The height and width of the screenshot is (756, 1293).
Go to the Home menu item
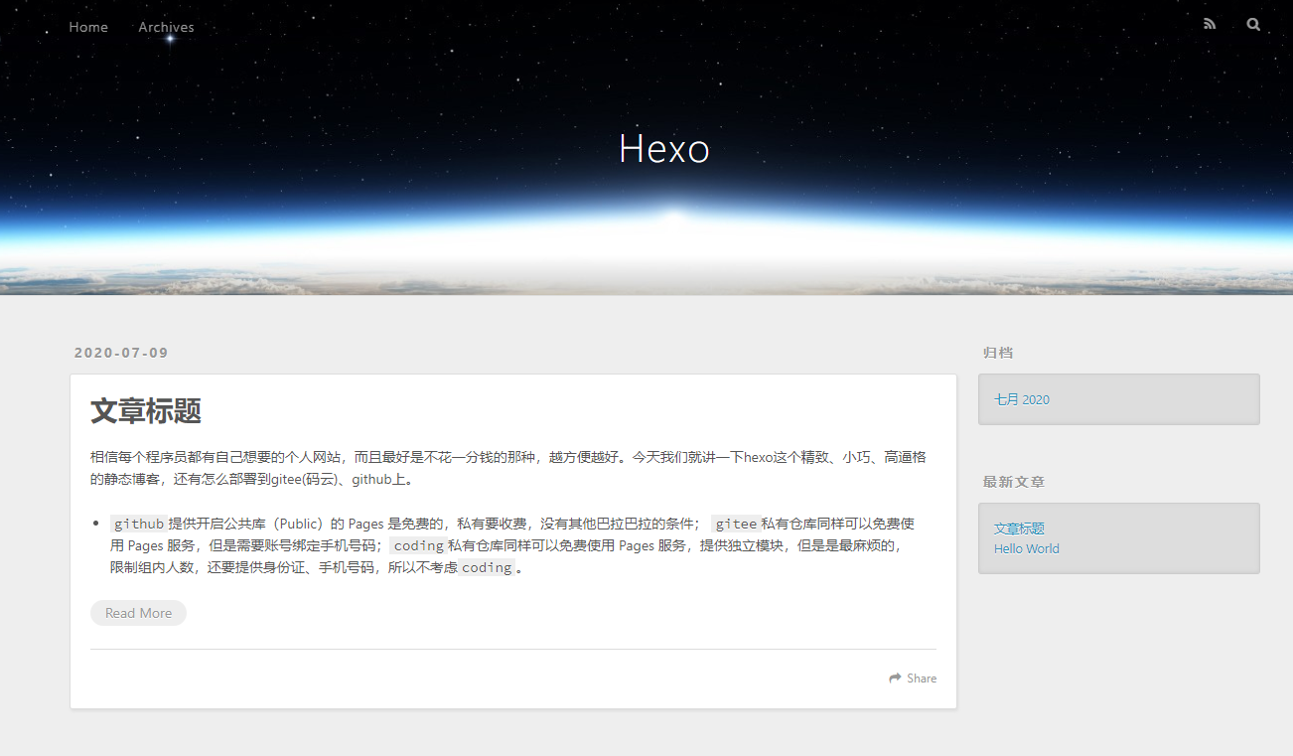(x=88, y=27)
